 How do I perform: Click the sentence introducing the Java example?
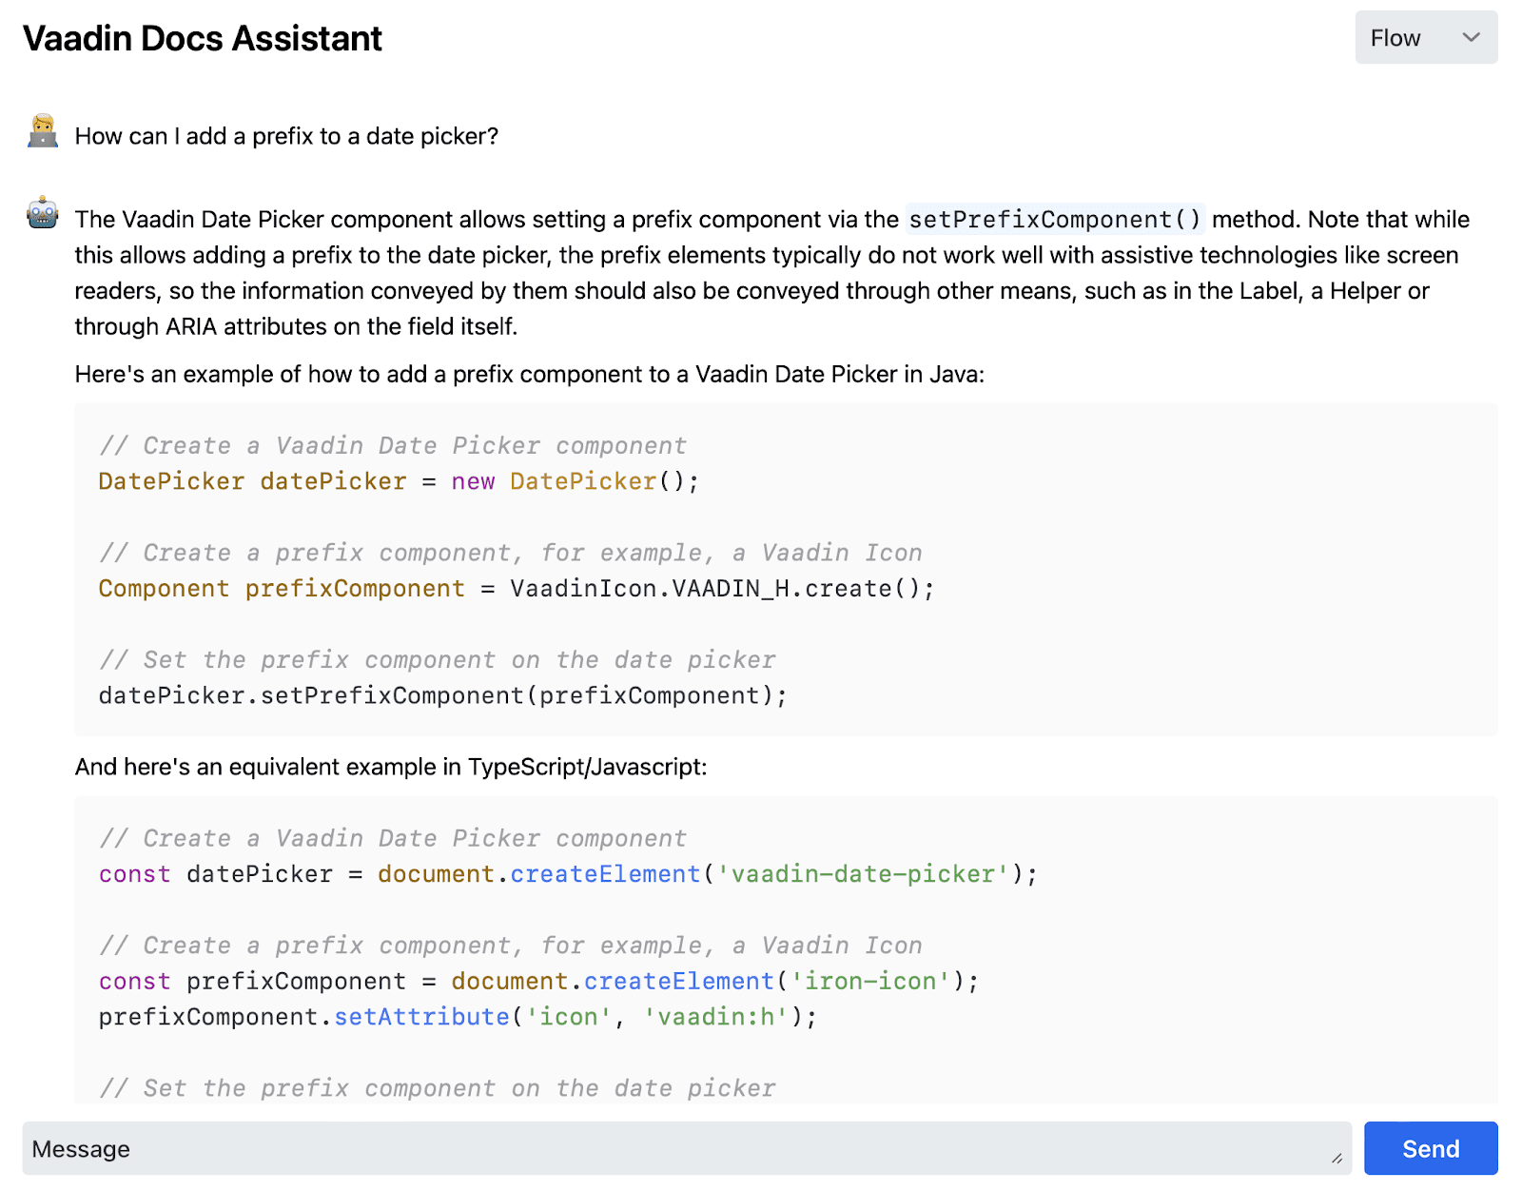(x=529, y=375)
